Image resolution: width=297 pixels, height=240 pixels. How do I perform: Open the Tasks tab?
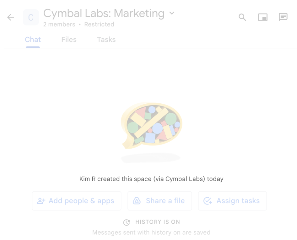point(106,40)
